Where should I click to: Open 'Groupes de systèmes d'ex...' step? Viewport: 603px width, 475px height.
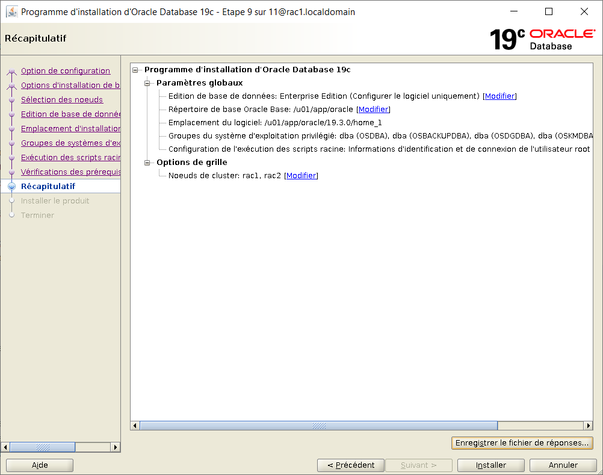click(x=70, y=143)
